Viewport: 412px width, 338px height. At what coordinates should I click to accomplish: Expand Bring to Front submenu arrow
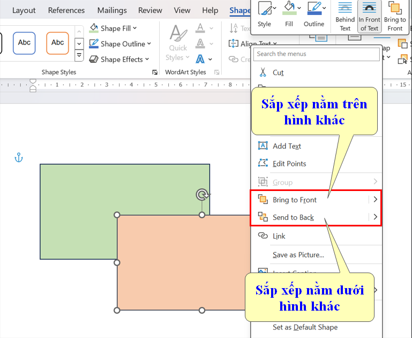(x=375, y=200)
